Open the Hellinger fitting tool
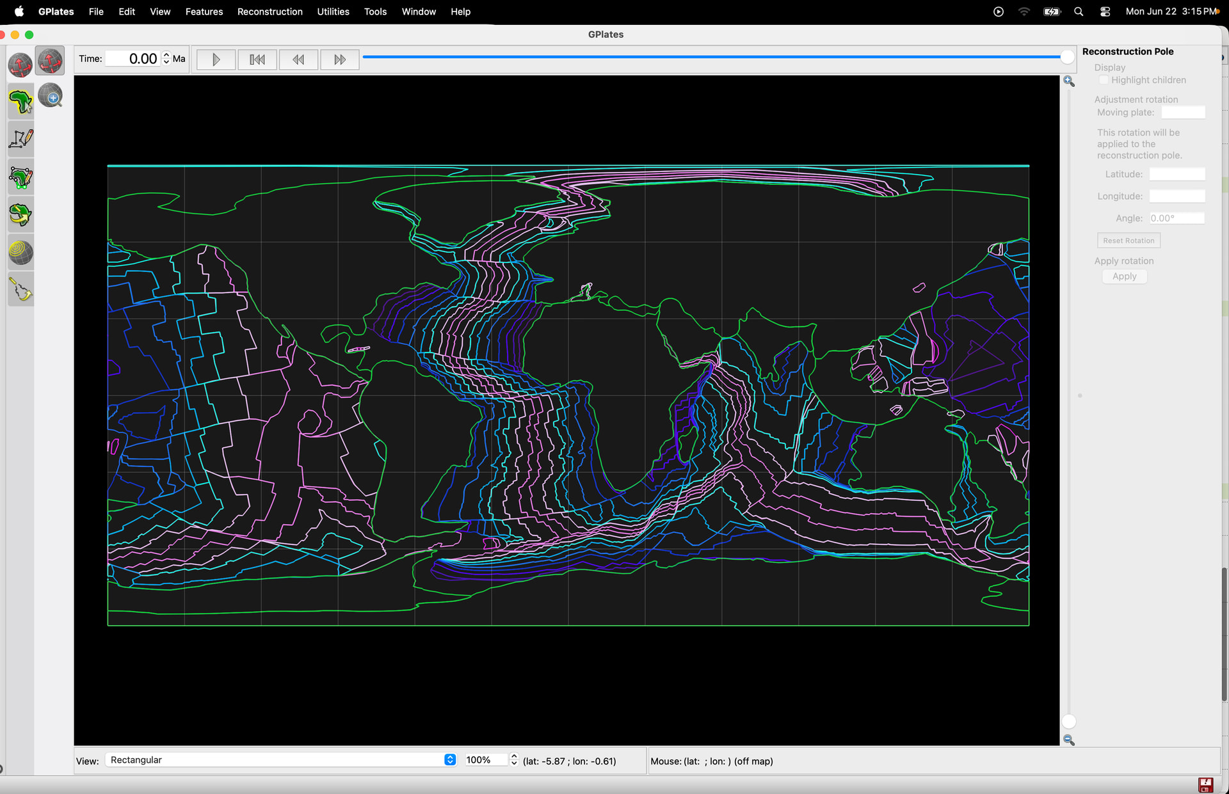Screen dimensions: 1229x794 click(20, 290)
